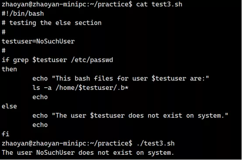The width and height of the screenshot is (242, 160).
Task: Click the 'testing the else section' comment
Action: pyautogui.click(x=55, y=23)
